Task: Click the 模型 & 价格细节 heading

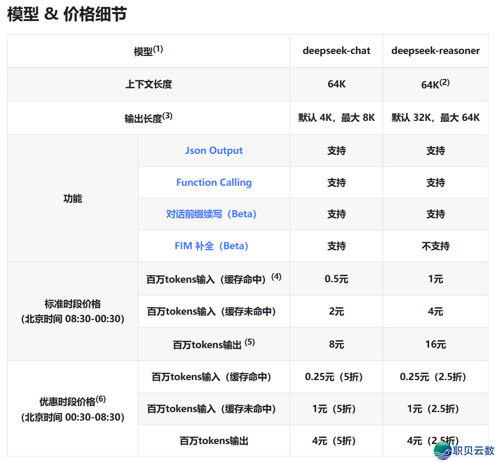Action: coord(67,14)
